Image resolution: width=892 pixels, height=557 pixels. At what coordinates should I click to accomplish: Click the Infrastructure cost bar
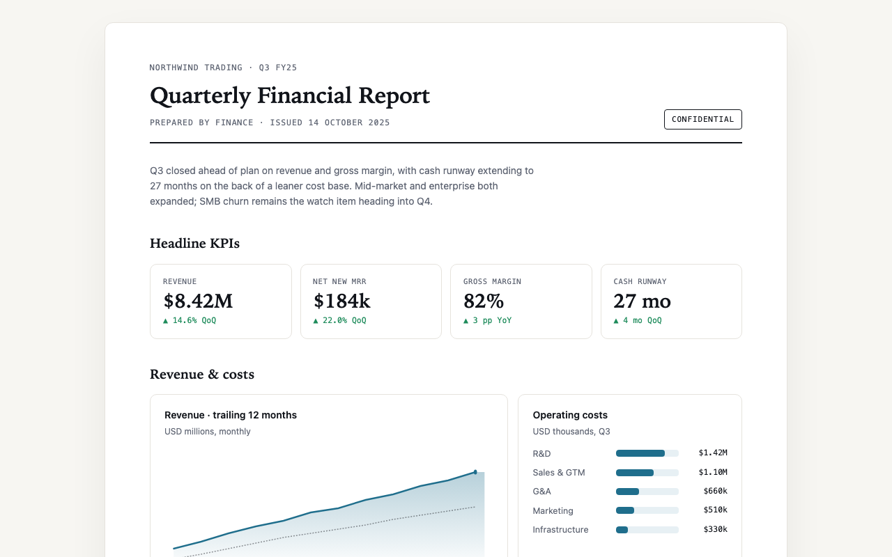tap(647, 530)
